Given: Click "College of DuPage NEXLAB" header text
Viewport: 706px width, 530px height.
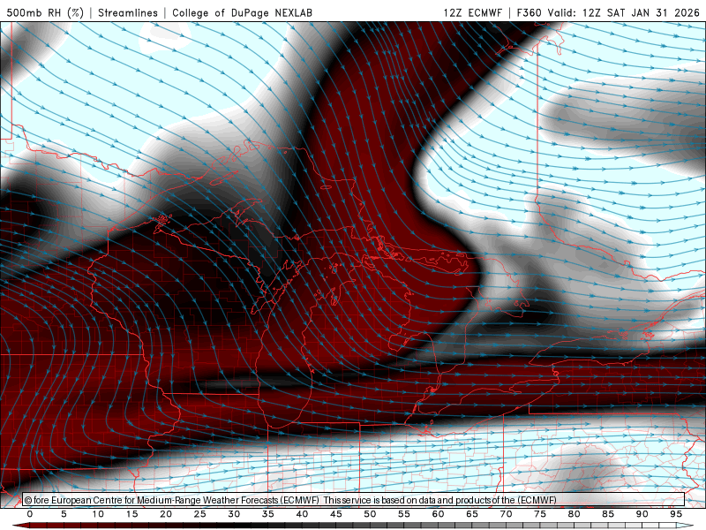Looking at the screenshot, I should [x=242, y=12].
